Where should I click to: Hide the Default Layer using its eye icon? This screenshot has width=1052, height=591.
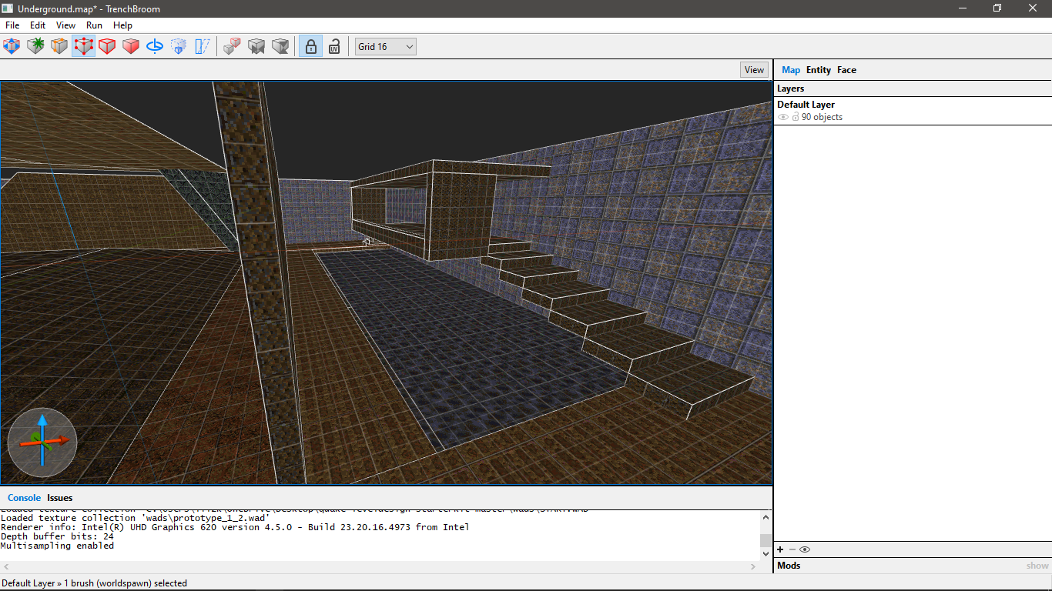tap(783, 117)
